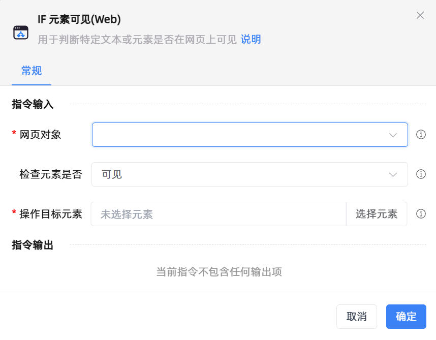Viewport: 436px width, 340px height.
Task: Click the web element icon in header
Action: [x=21, y=33]
